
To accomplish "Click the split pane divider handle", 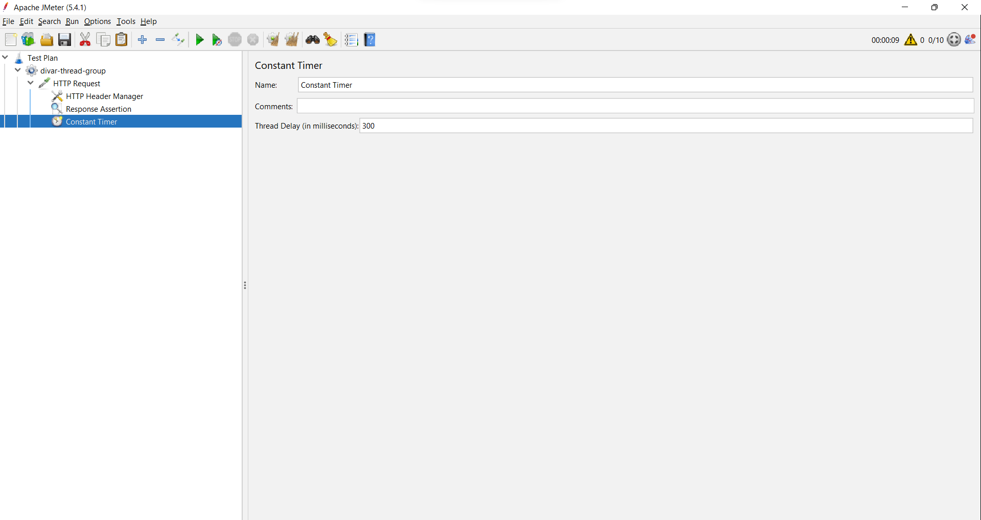I will pos(245,285).
